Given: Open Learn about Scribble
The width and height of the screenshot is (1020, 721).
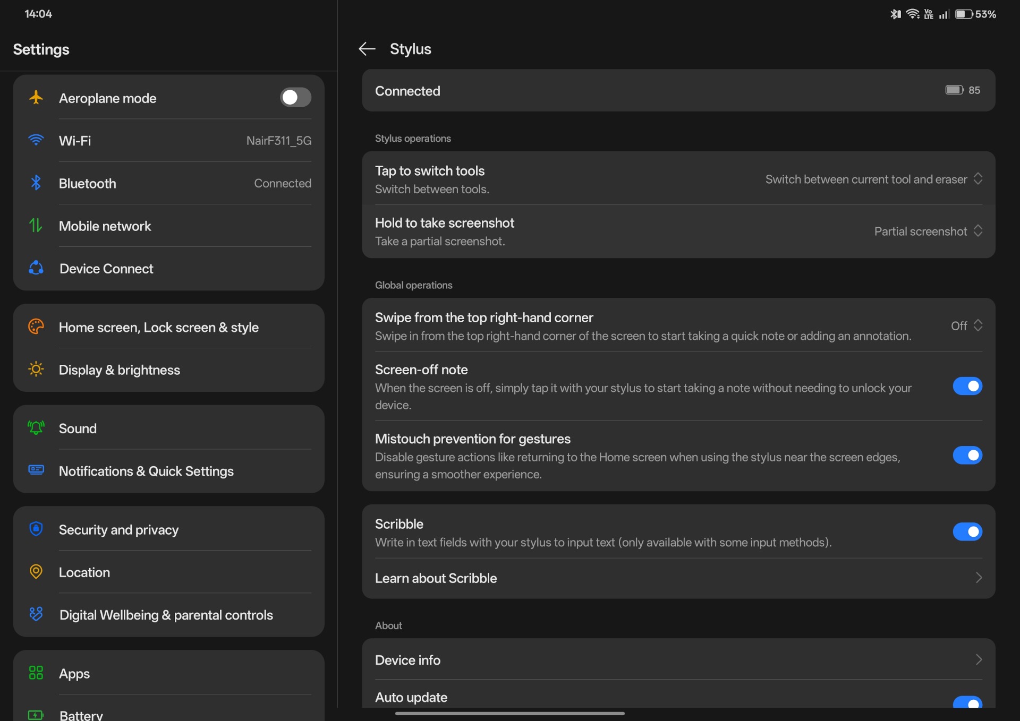Looking at the screenshot, I should [678, 578].
